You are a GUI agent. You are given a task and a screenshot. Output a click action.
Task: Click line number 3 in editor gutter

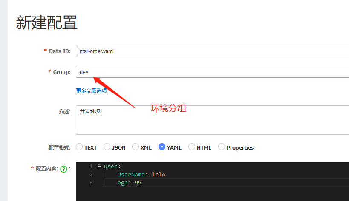pyautogui.click(x=91, y=183)
